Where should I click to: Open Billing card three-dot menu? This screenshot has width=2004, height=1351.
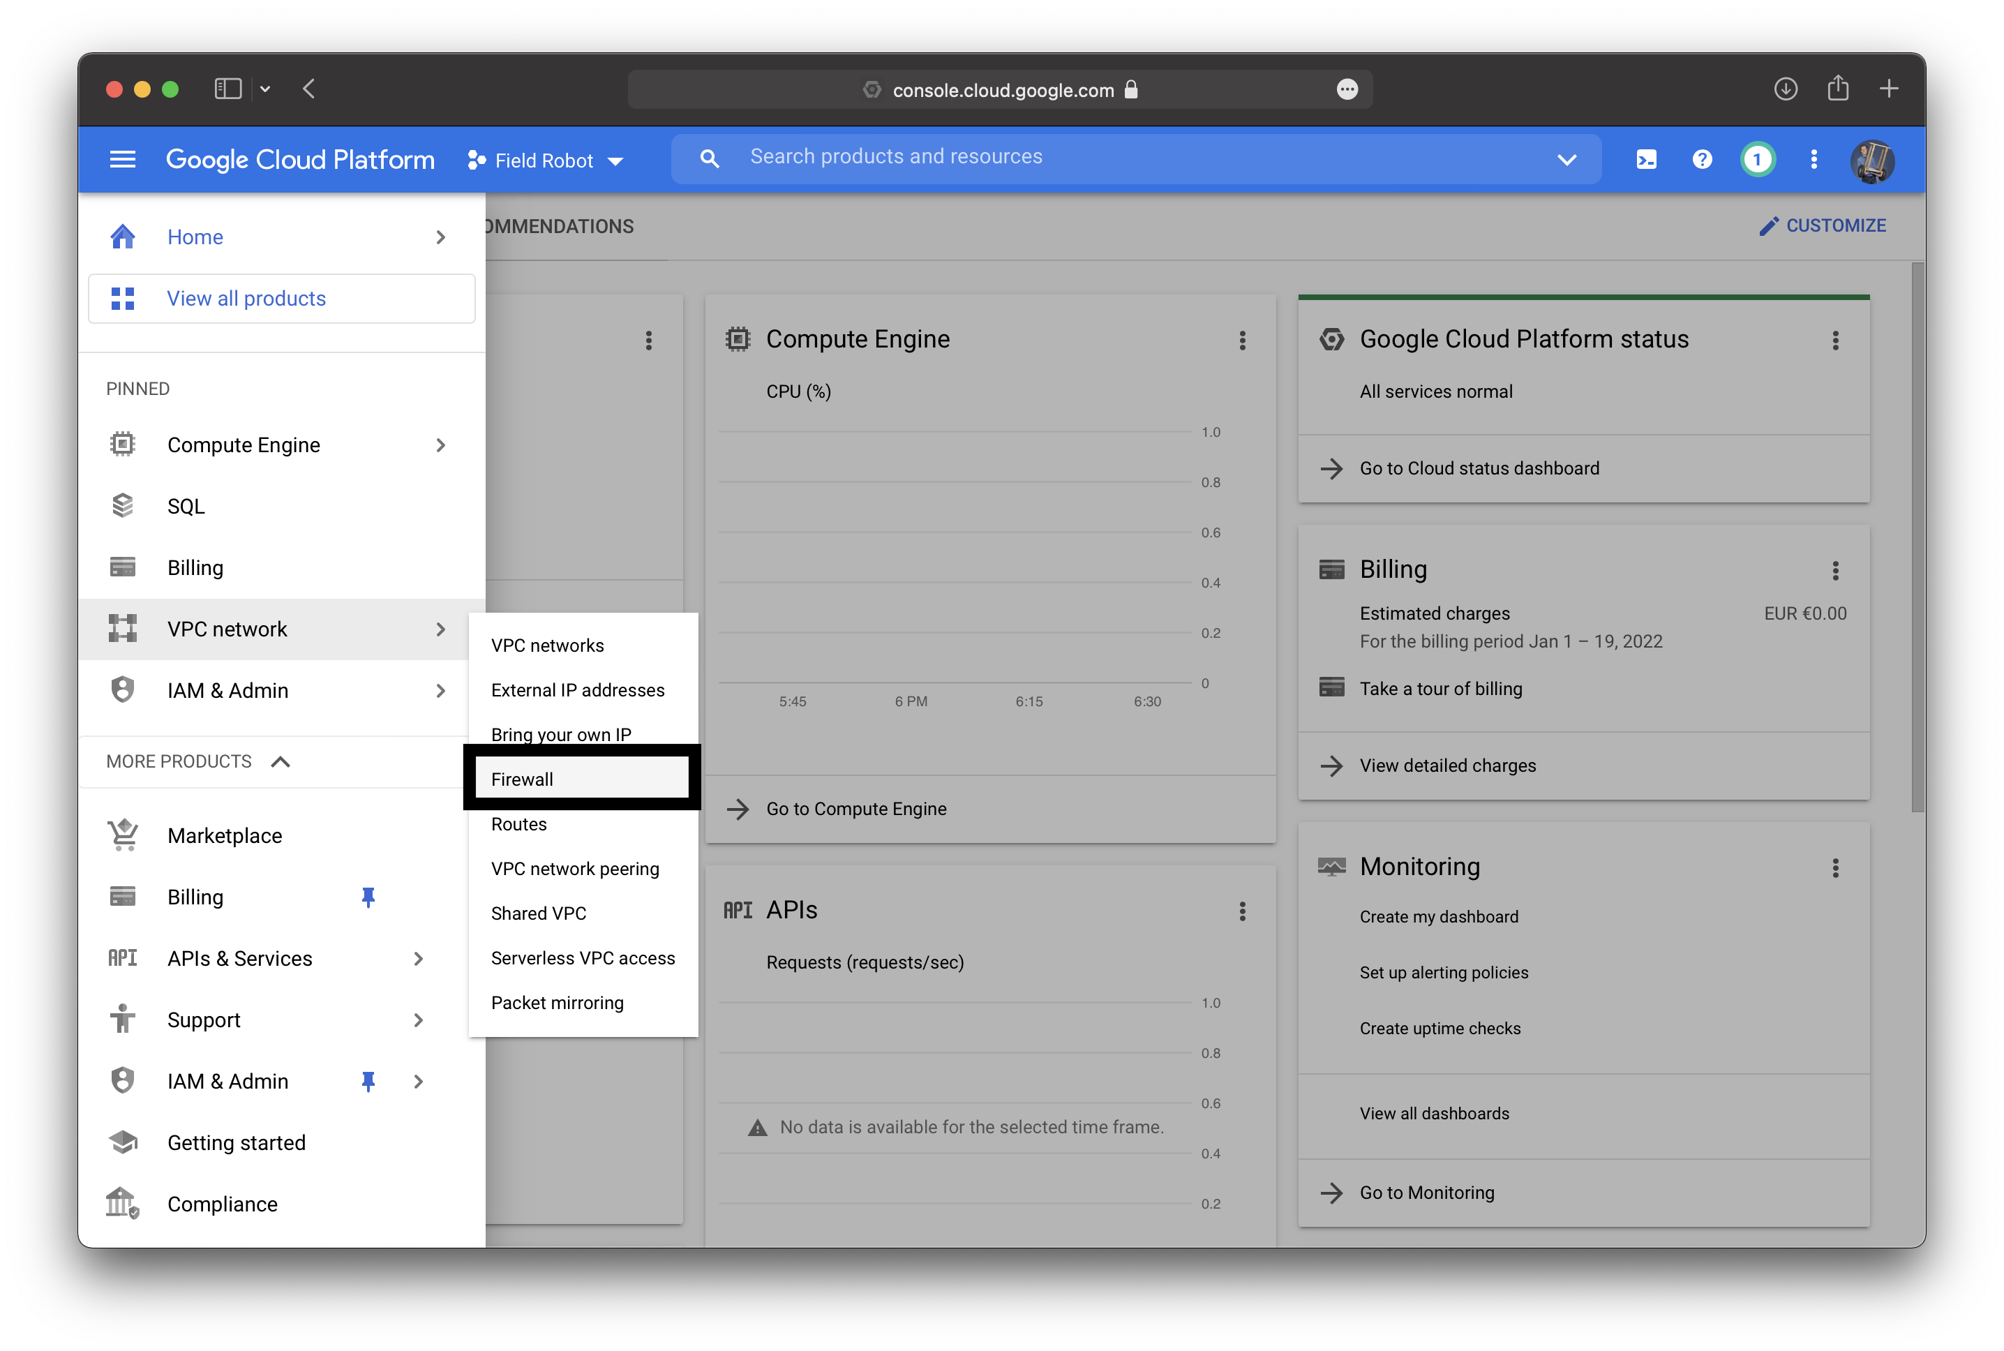(x=1835, y=570)
